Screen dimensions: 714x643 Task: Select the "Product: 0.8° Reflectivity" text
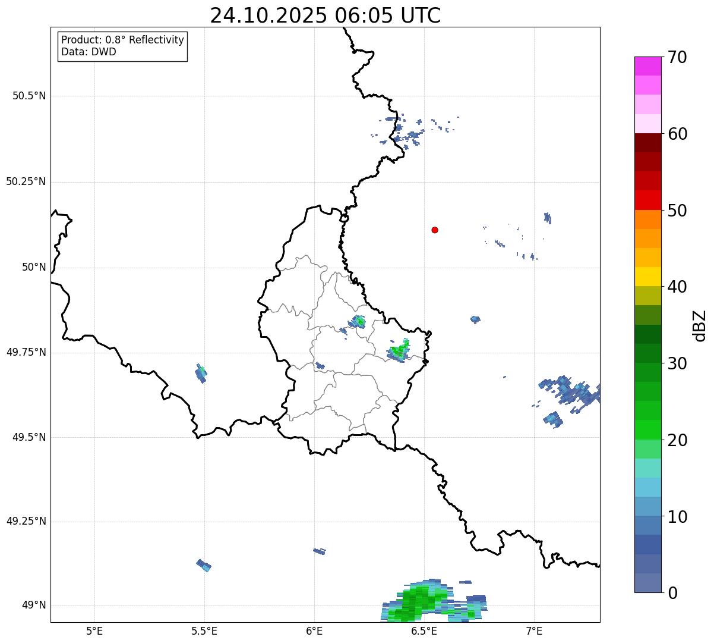coord(123,40)
